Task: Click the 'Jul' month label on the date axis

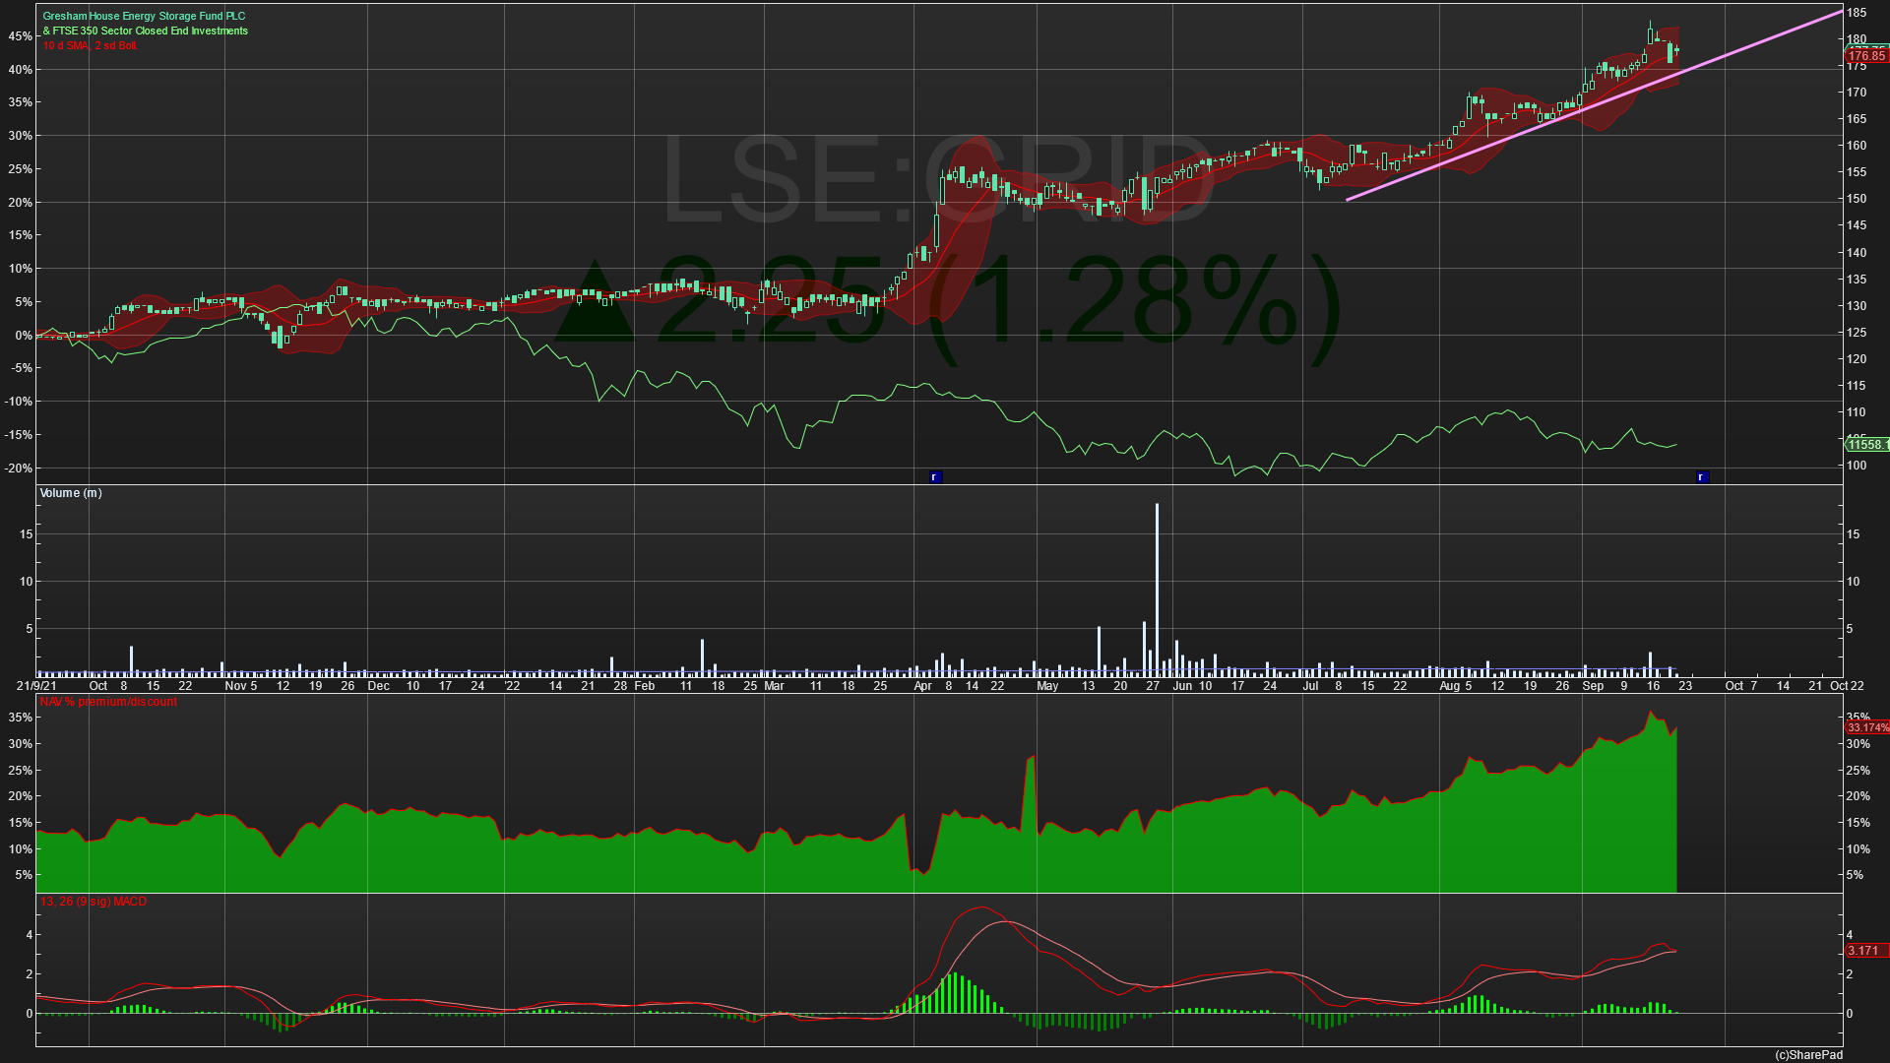Action: coord(1310,686)
